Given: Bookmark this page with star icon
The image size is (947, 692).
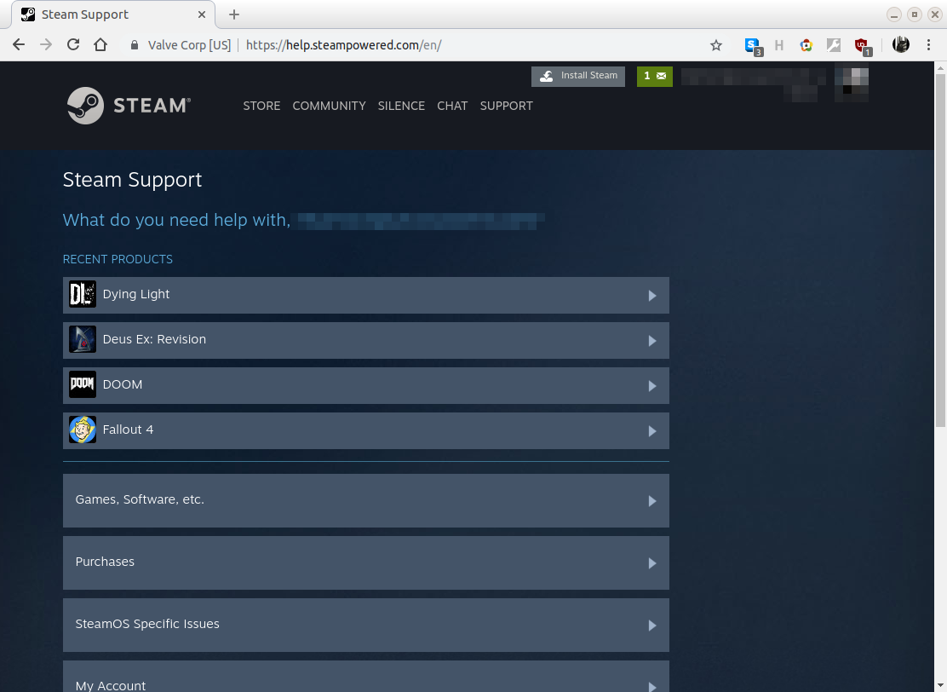Looking at the screenshot, I should pyautogui.click(x=716, y=45).
